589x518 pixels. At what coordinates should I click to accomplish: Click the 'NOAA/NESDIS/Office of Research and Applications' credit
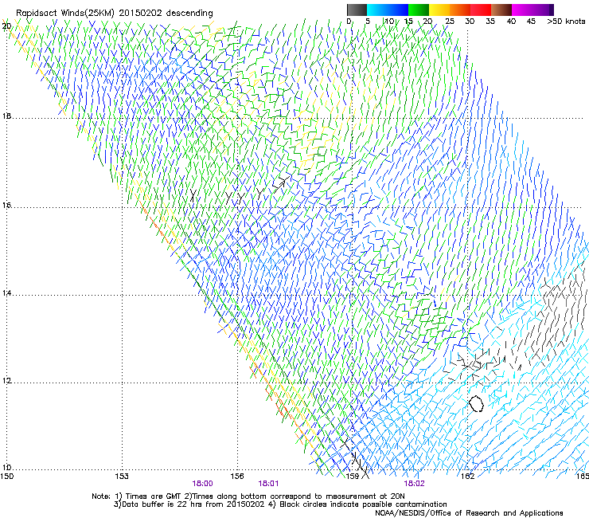[469, 513]
